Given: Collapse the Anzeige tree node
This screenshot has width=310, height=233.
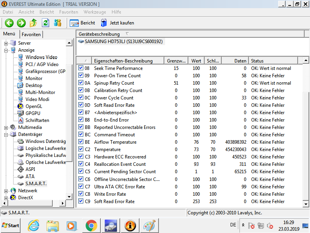Looking at the screenshot, I should pos(6,50).
